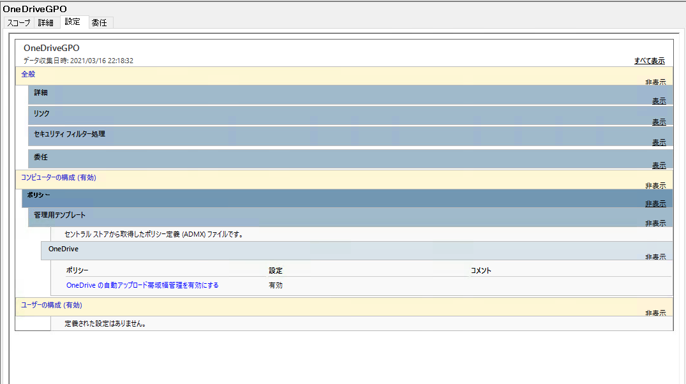Open the 委任 tab
The image size is (686, 384).
click(x=100, y=23)
